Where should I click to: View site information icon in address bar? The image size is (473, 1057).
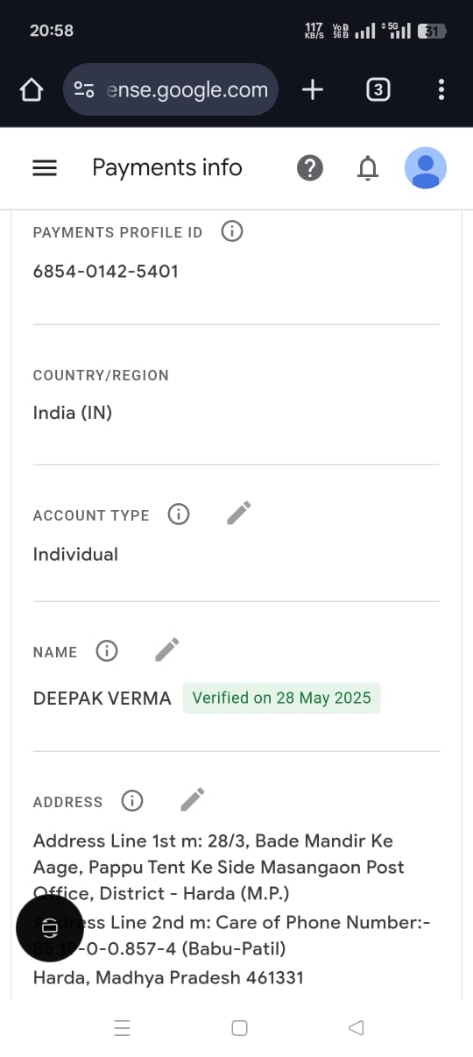[84, 89]
